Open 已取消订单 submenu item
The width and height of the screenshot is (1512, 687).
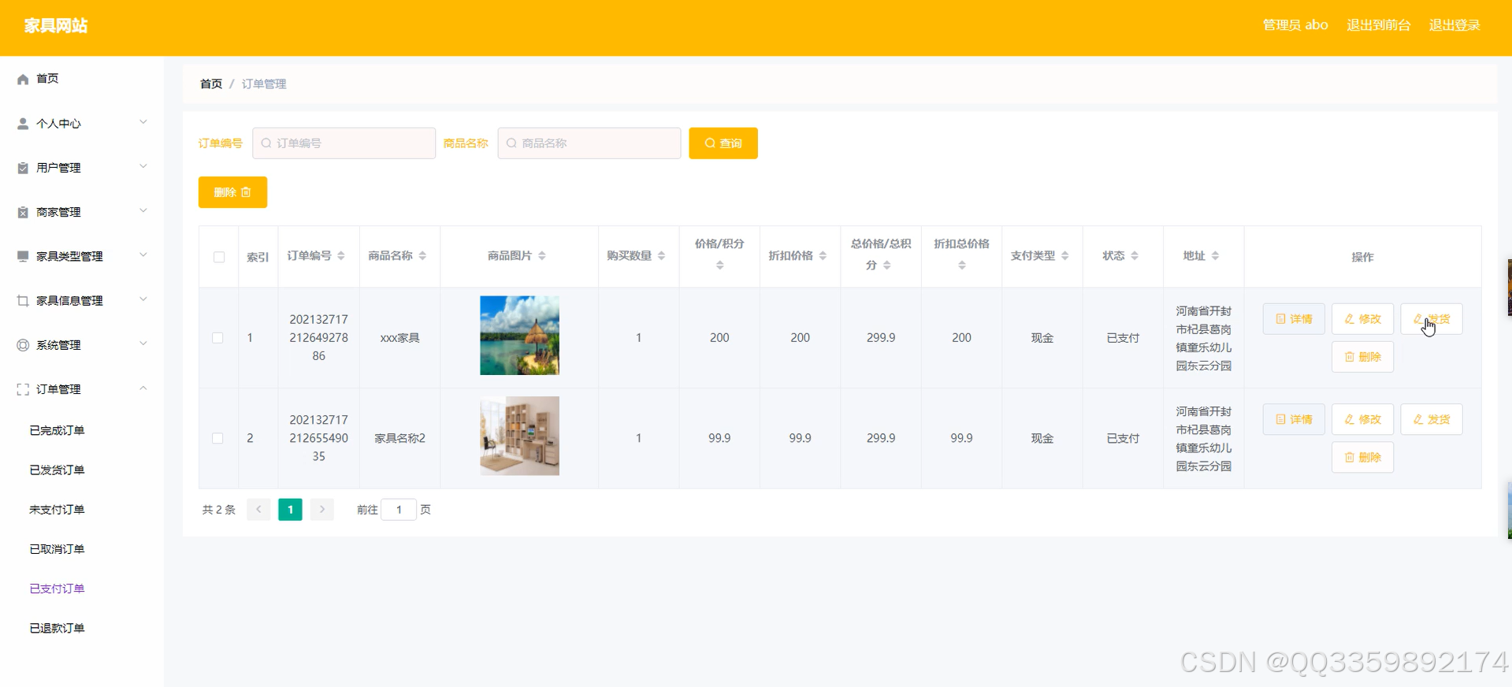point(57,549)
